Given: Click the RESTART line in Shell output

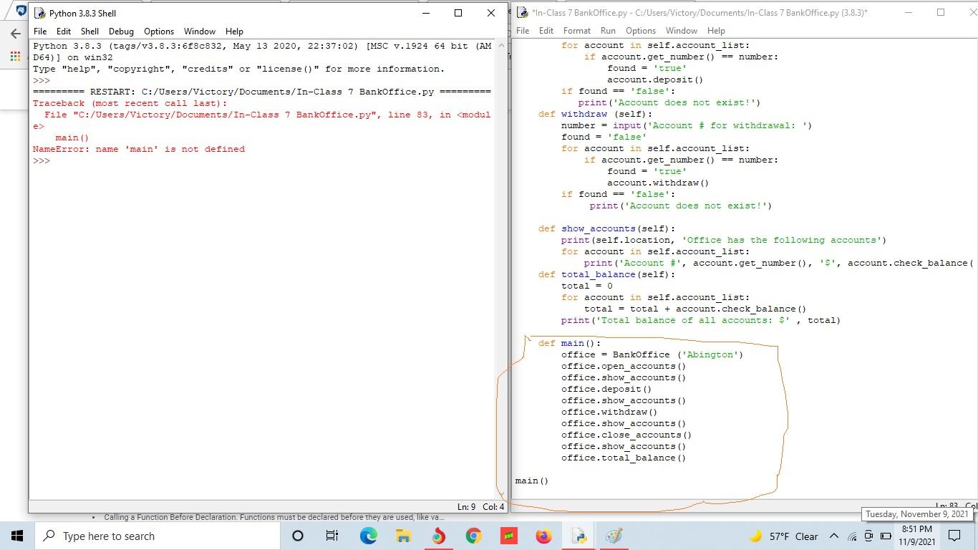Looking at the screenshot, I should tap(262, 92).
